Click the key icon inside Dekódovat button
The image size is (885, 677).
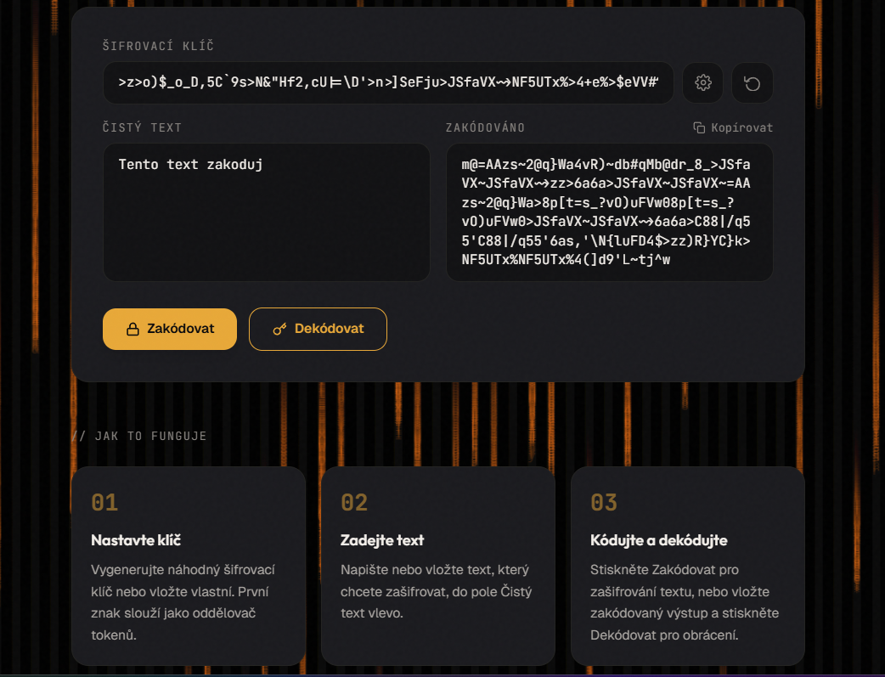pos(280,329)
